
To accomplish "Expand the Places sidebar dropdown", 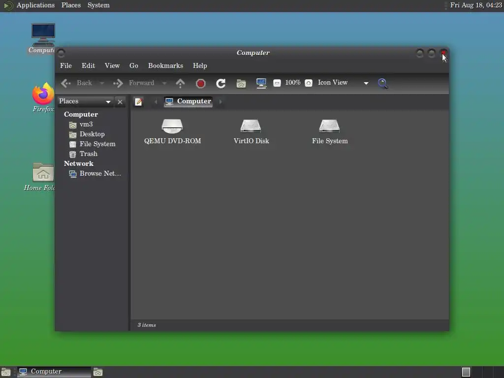I will pos(86,101).
